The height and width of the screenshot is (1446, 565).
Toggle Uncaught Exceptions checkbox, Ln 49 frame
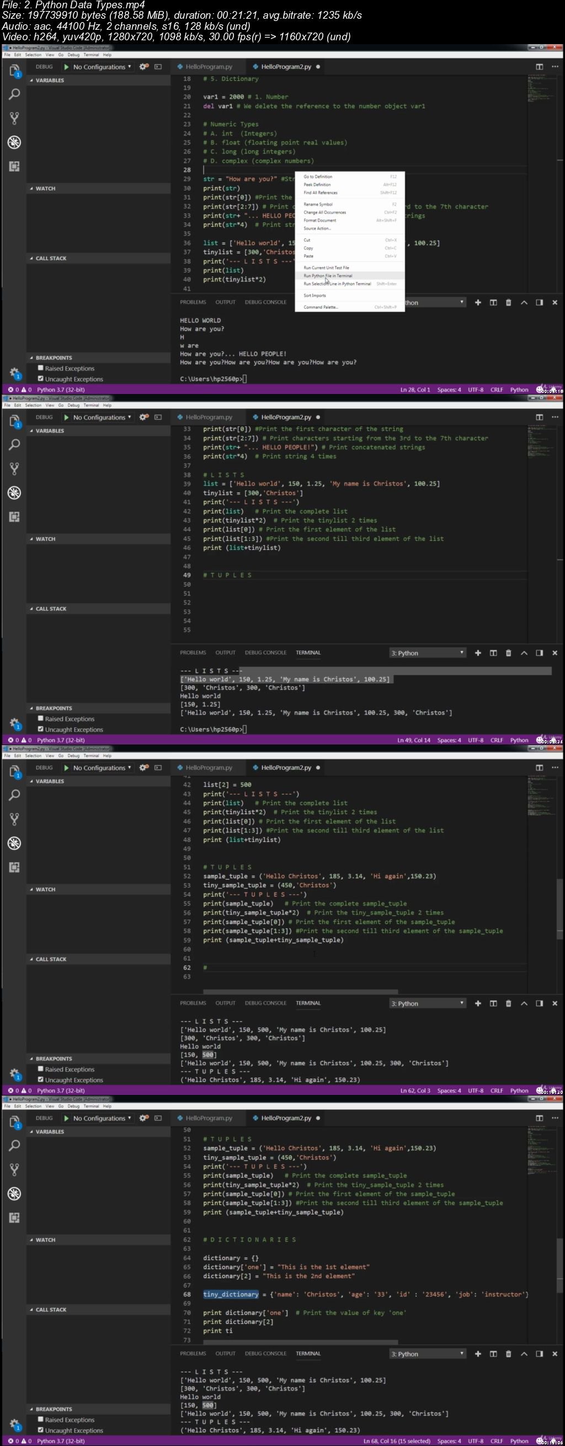coord(40,729)
